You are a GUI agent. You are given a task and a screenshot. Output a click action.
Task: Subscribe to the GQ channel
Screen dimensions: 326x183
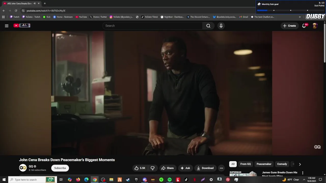[x=60, y=168]
